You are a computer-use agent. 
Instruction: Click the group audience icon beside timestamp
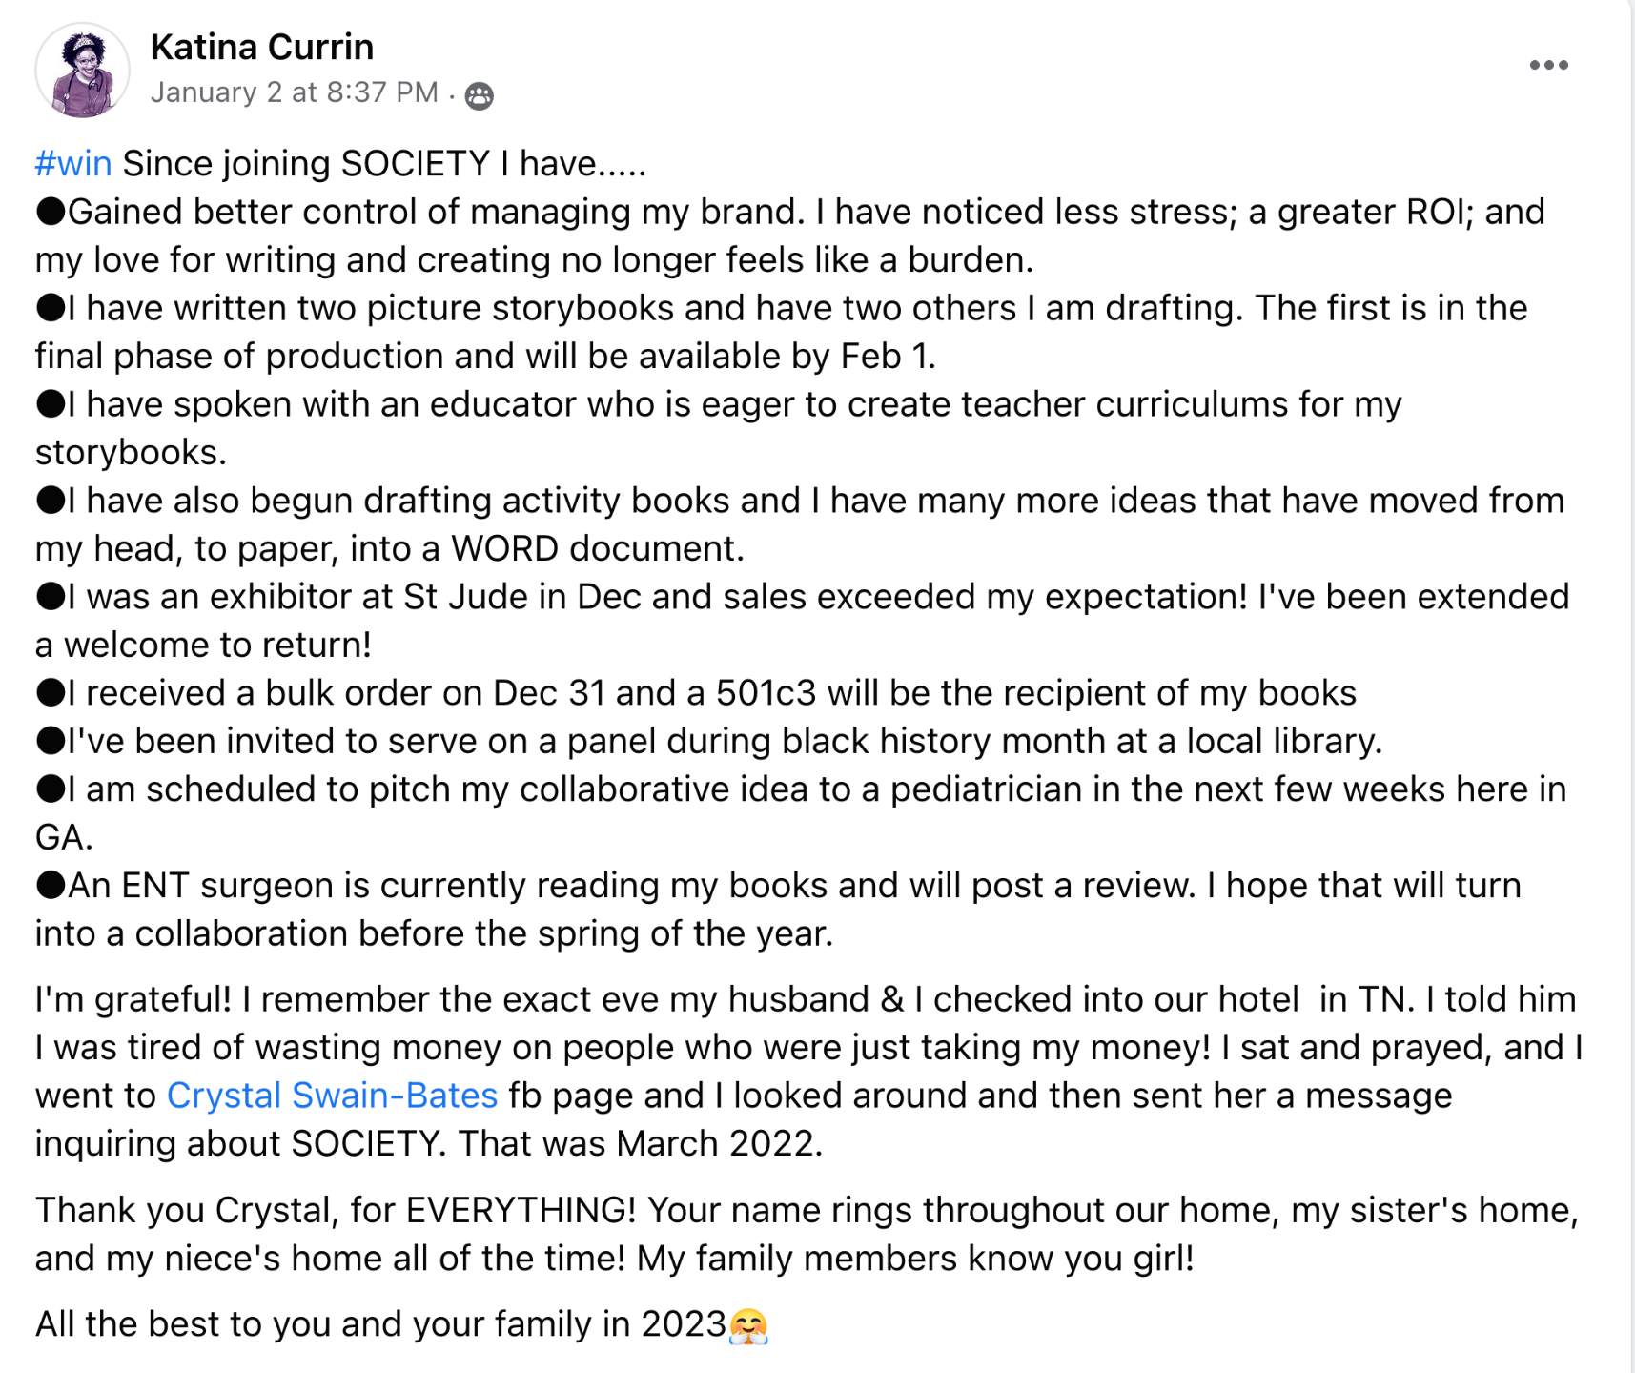[x=479, y=95]
